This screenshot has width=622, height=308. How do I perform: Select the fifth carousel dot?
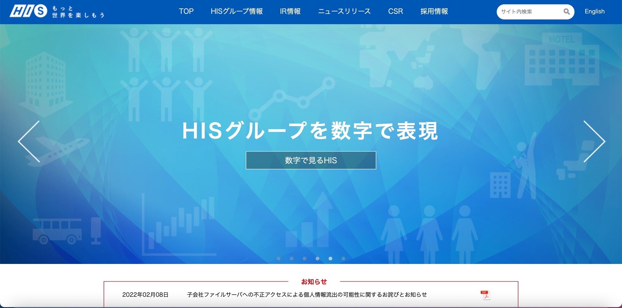[330, 258]
